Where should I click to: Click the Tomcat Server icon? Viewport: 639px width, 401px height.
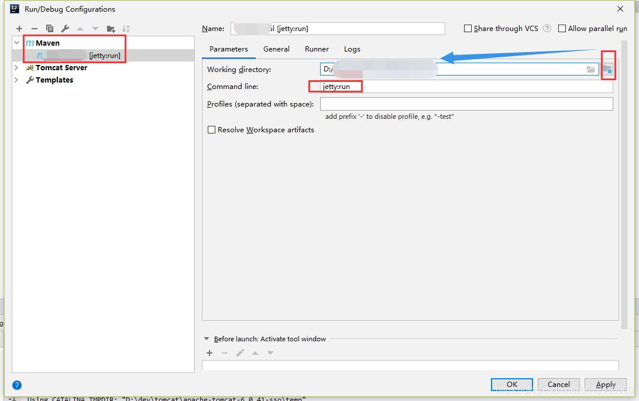30,68
